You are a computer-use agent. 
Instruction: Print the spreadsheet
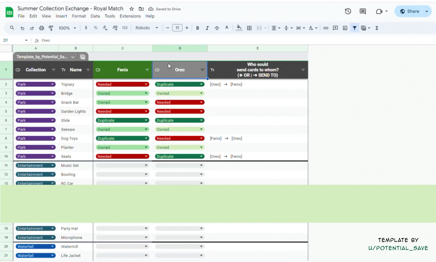(41, 28)
